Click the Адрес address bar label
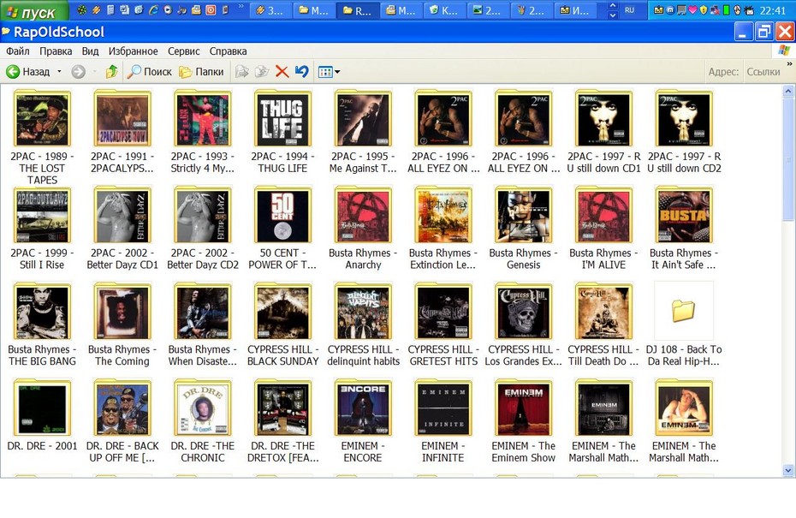The width and height of the screenshot is (796, 518). pyautogui.click(x=724, y=72)
